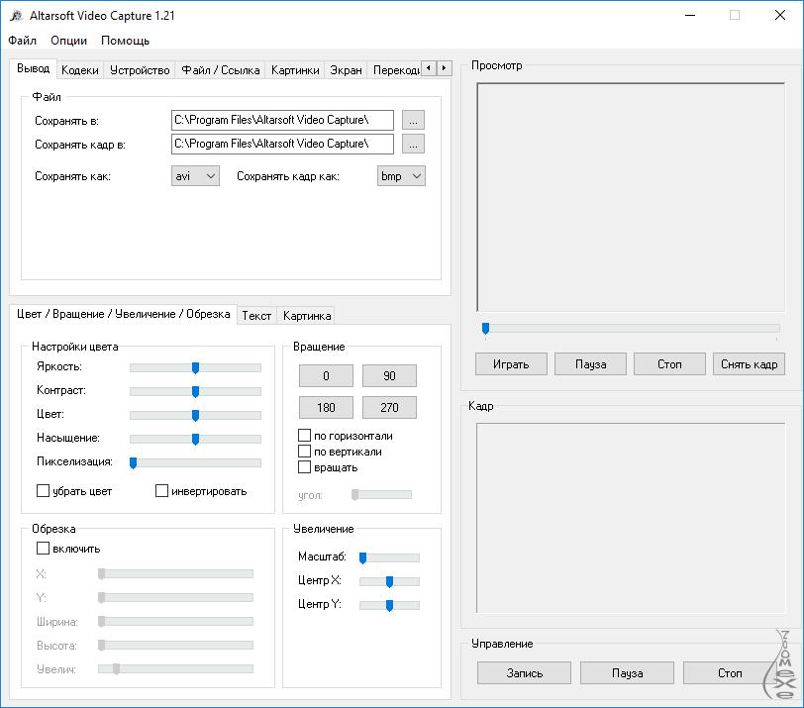Adjust the Контраст slider
Image resolution: width=804 pixels, height=708 pixels.
[195, 392]
